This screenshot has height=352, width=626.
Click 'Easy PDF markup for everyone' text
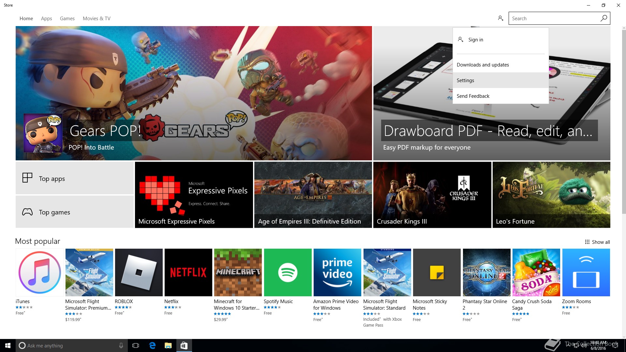[x=427, y=147]
